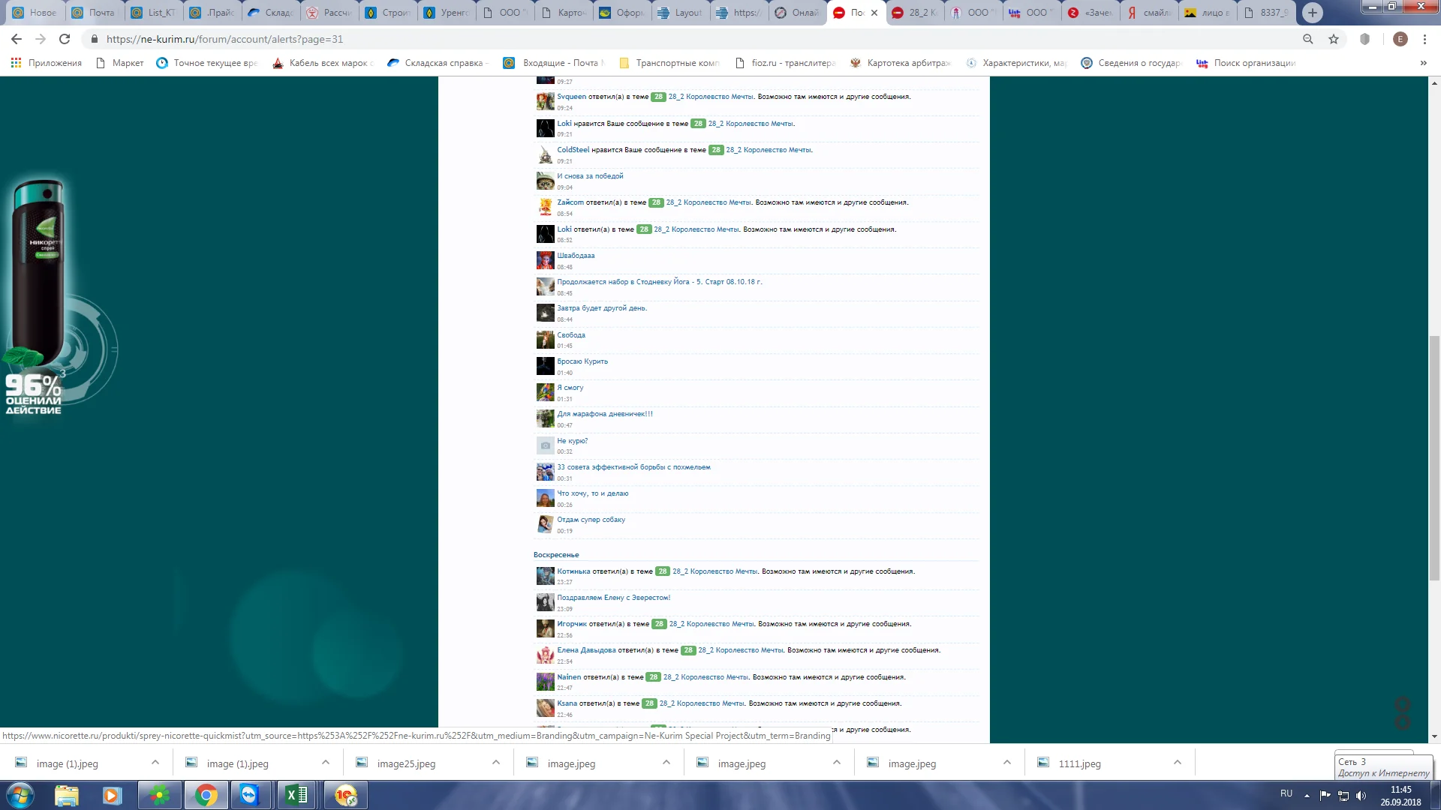Expand options for 1111.jpeg download
Screen dimensions: 1441x810
pyautogui.click(x=1177, y=763)
